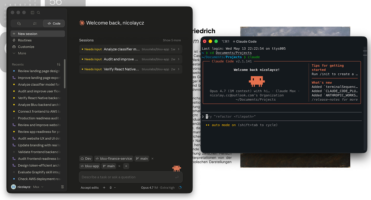Open 'Analyze classifier m…' Needs input session card
The height and width of the screenshot is (200, 371).
131,49
